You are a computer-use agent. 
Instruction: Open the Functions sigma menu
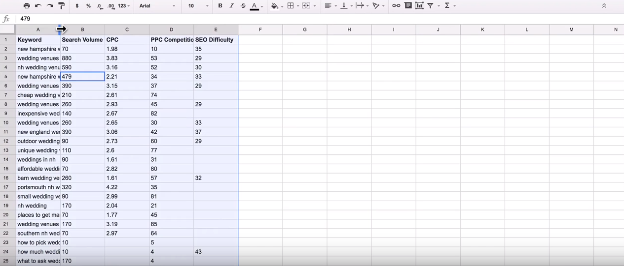pos(447,6)
